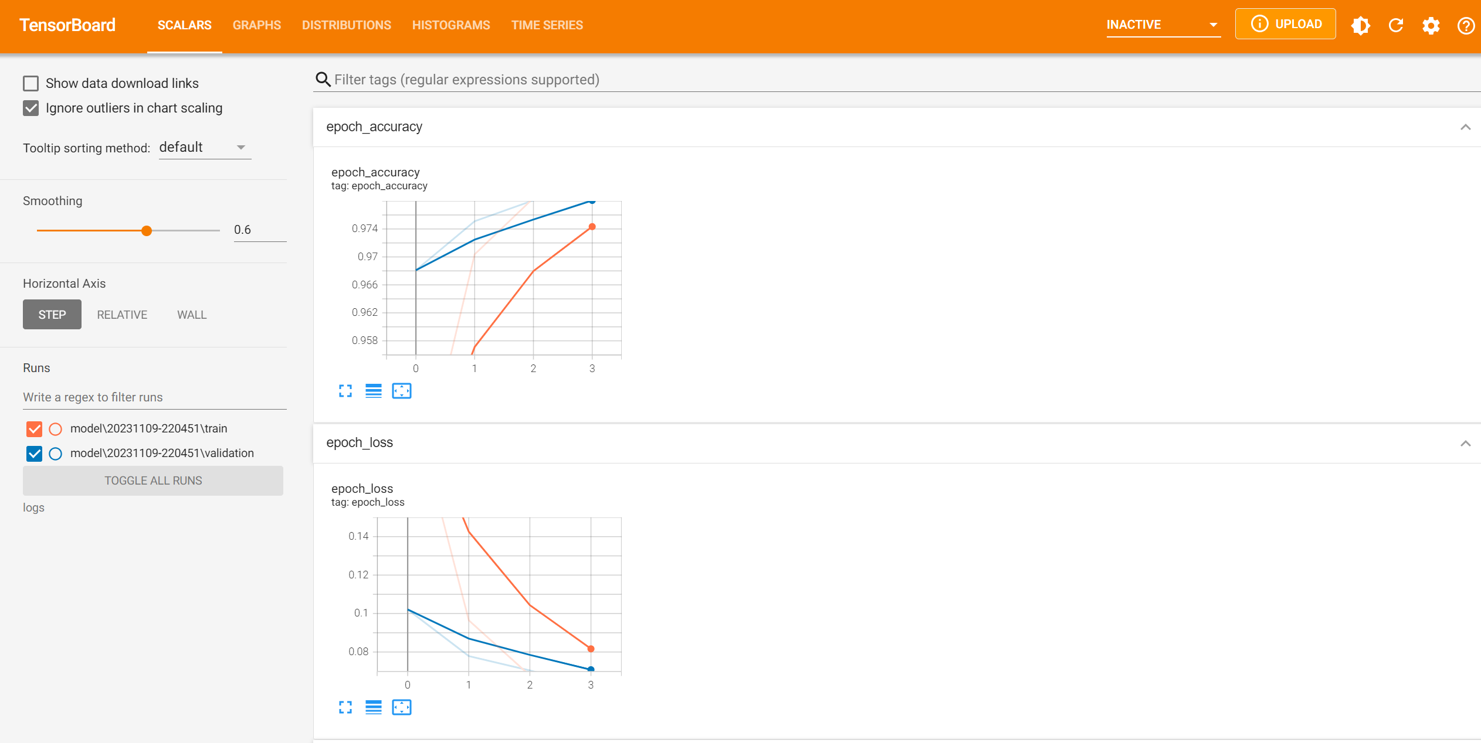Screen dimensions: 1481x743
Task: Open the help question mark icon
Action: [x=1466, y=25]
